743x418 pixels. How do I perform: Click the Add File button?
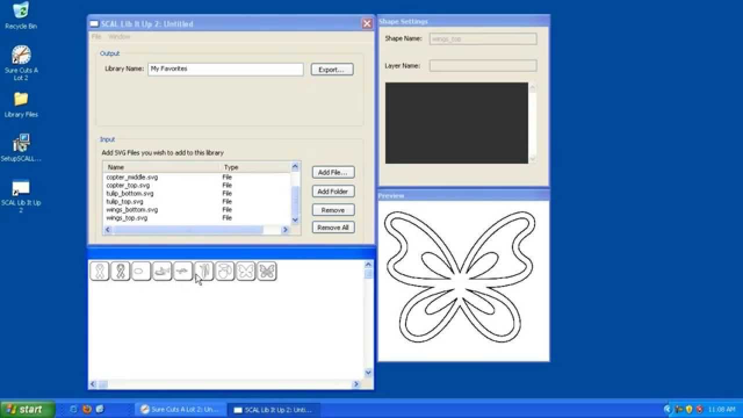pyautogui.click(x=333, y=172)
